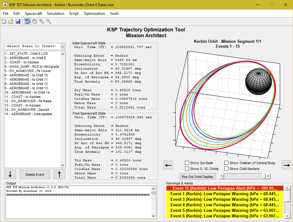Click the Kerbin sphere in orbit plot
293x222 pixels.
coord(259,82)
